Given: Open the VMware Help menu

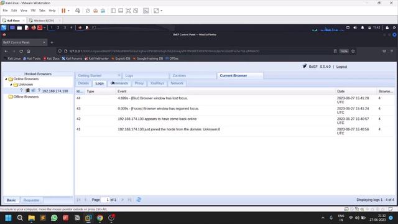Looking at the screenshot, I should point(52,11).
